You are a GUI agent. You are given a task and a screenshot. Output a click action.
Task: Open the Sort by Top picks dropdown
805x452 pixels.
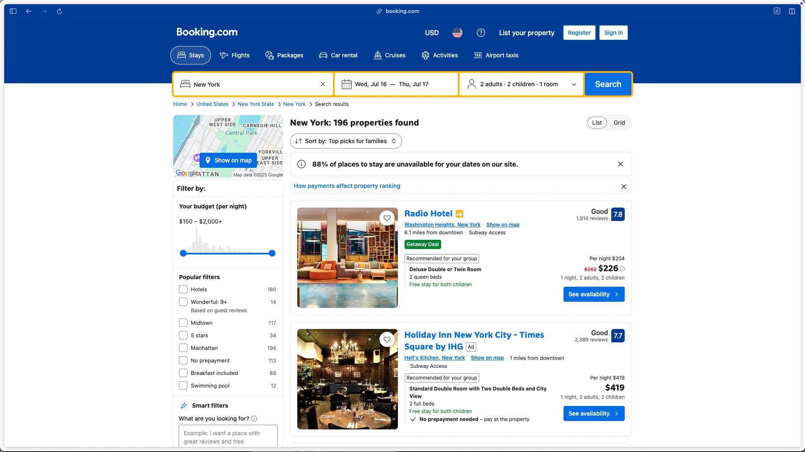click(345, 141)
